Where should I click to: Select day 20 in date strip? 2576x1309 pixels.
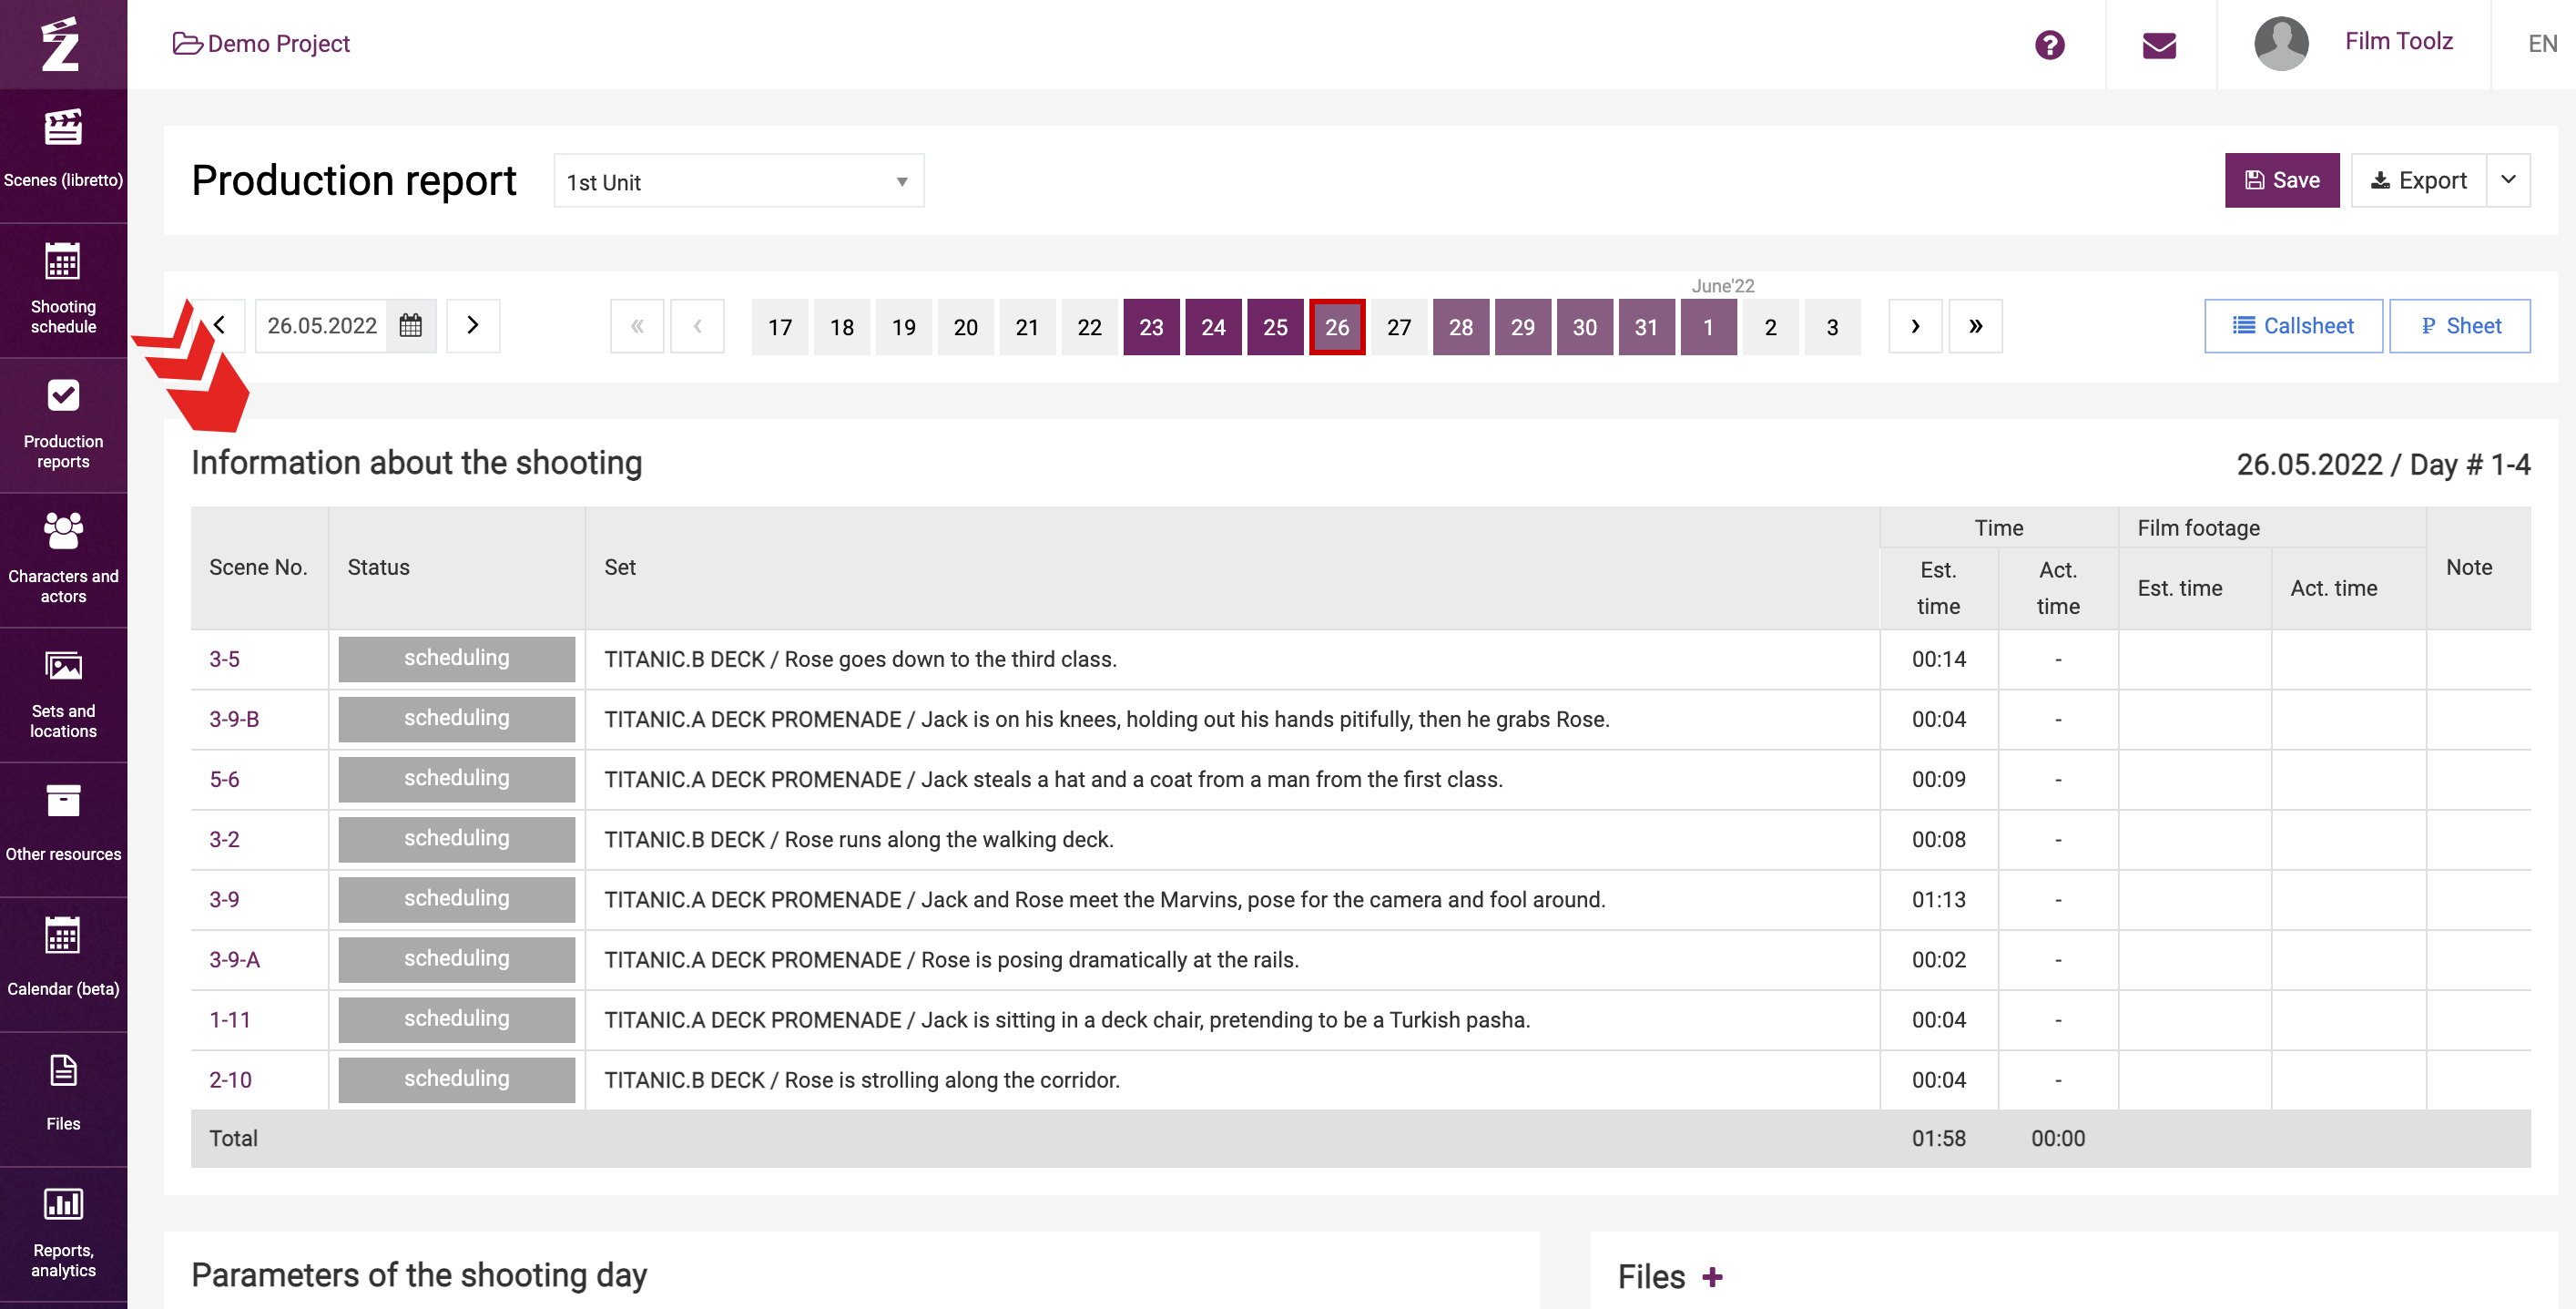point(965,326)
